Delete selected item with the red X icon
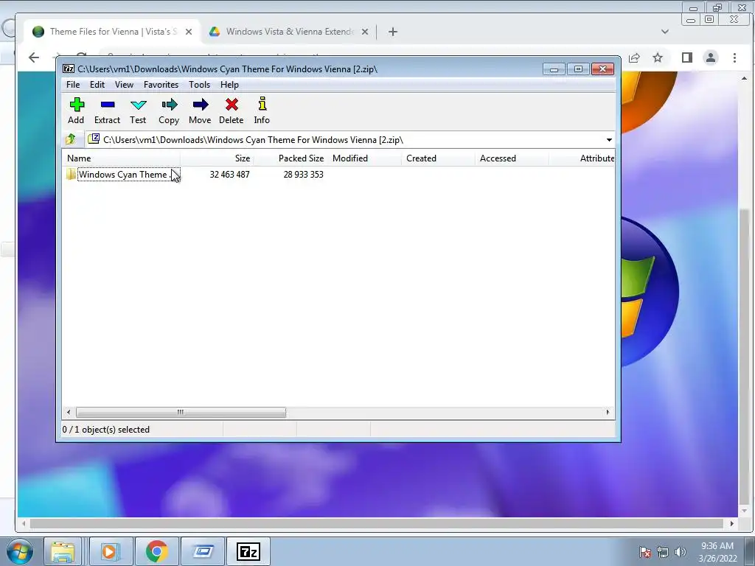The height and width of the screenshot is (566, 755). [232, 105]
